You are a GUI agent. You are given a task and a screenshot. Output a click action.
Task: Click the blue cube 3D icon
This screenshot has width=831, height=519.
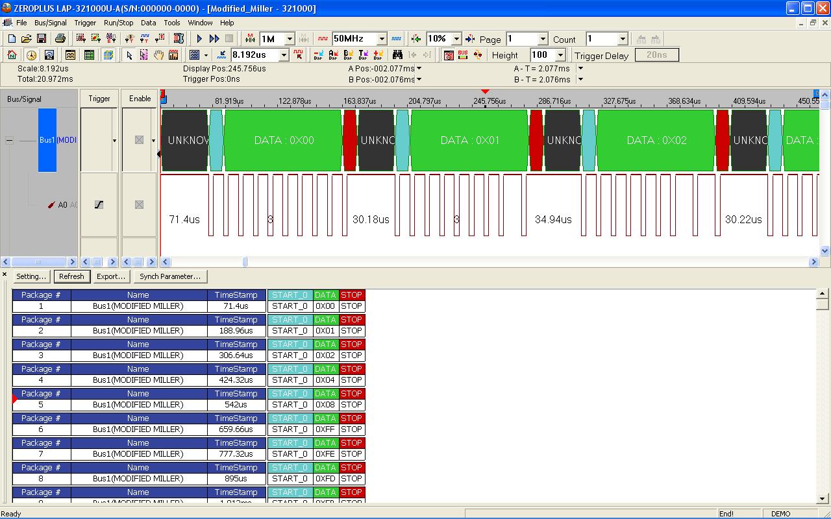108,55
